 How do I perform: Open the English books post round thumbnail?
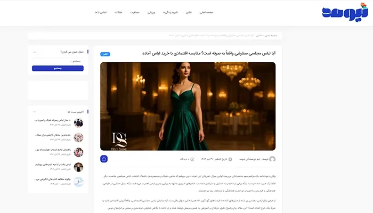[78, 182]
